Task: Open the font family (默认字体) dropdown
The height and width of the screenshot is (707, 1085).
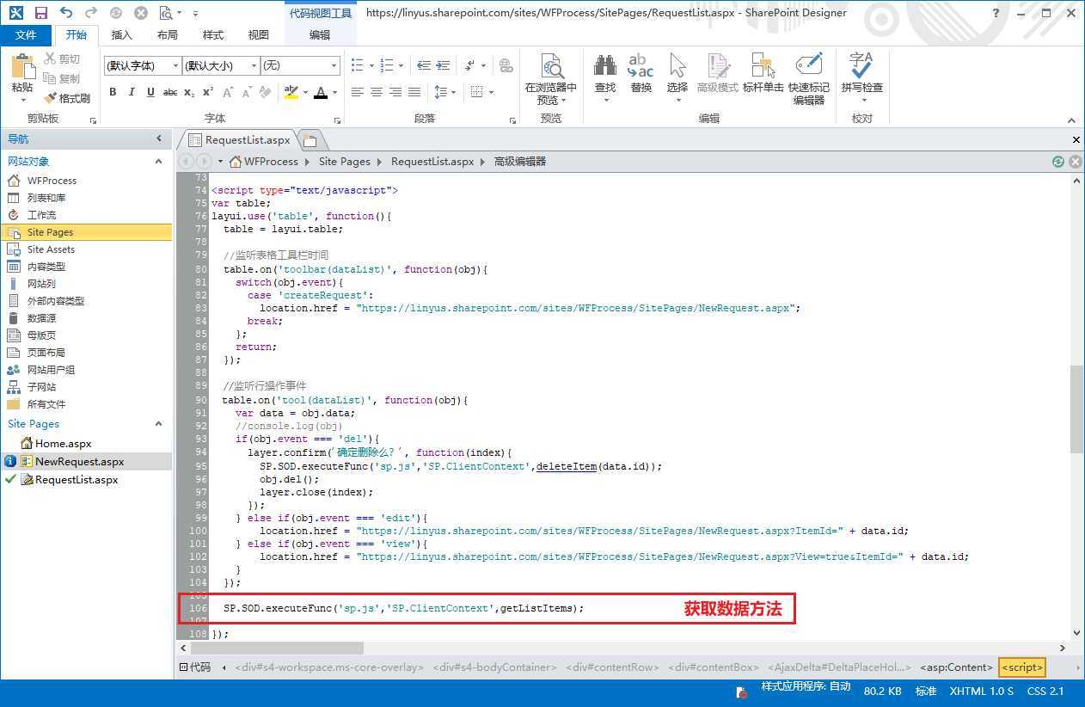Action: [176, 66]
